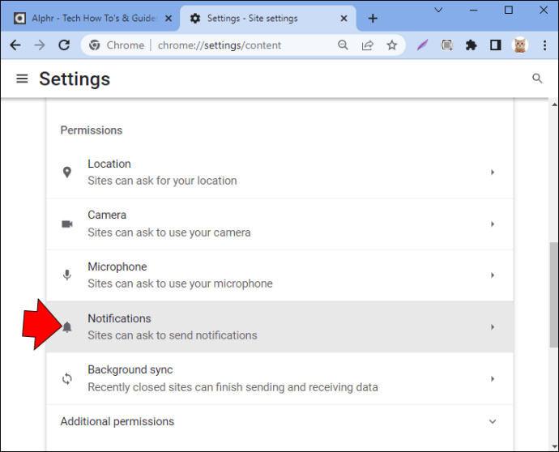Click the Chrome logo in the address bar

(x=95, y=45)
